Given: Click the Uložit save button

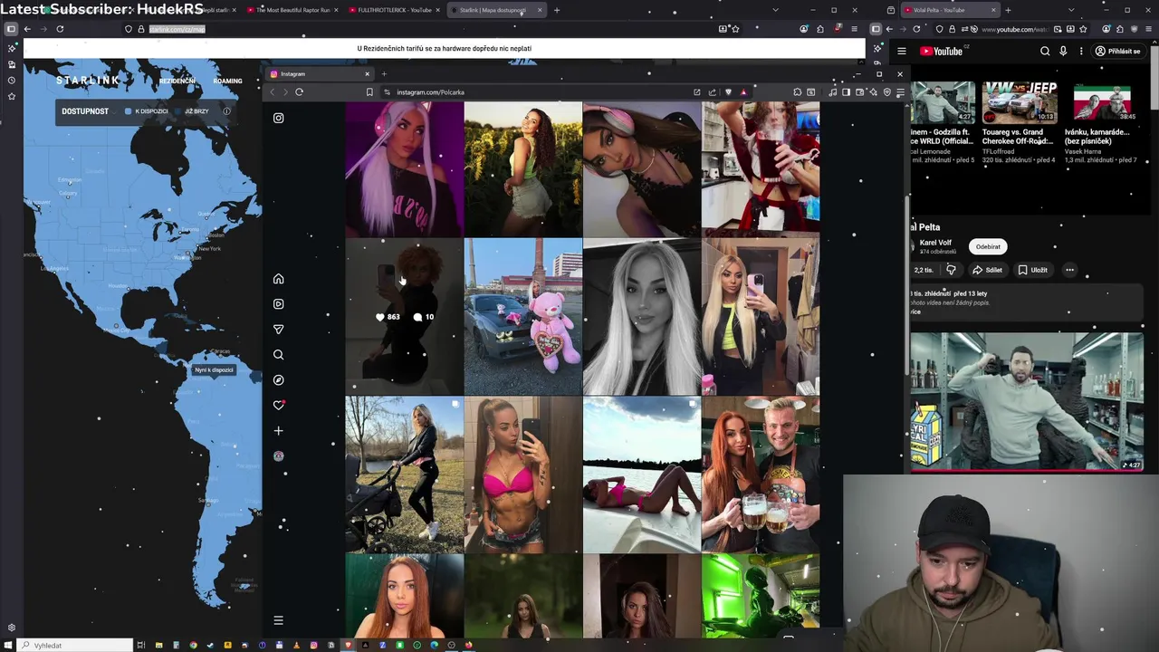Looking at the screenshot, I should [x=1032, y=270].
